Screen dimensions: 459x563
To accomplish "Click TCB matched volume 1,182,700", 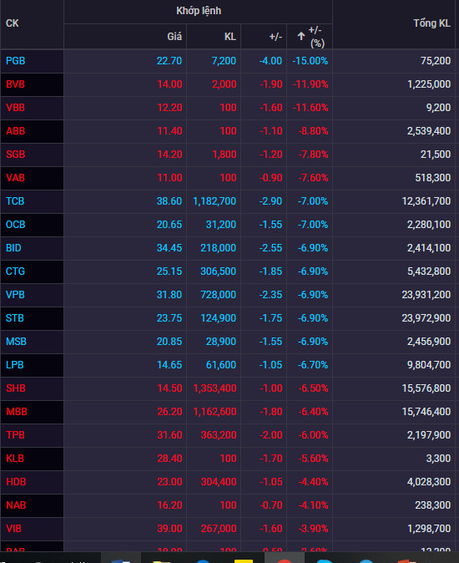I will point(214,200).
